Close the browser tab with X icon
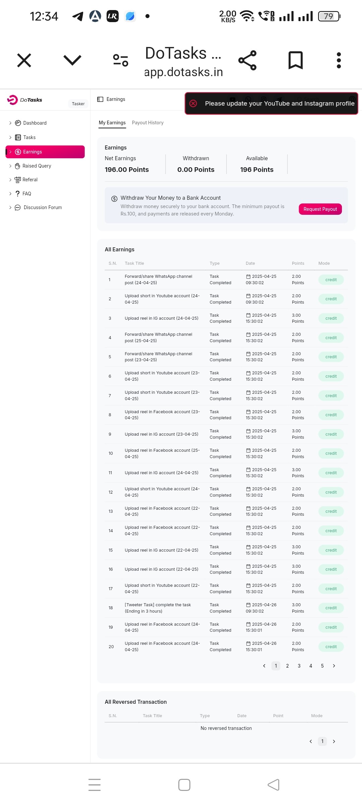This screenshot has height=807, width=362. click(x=24, y=60)
